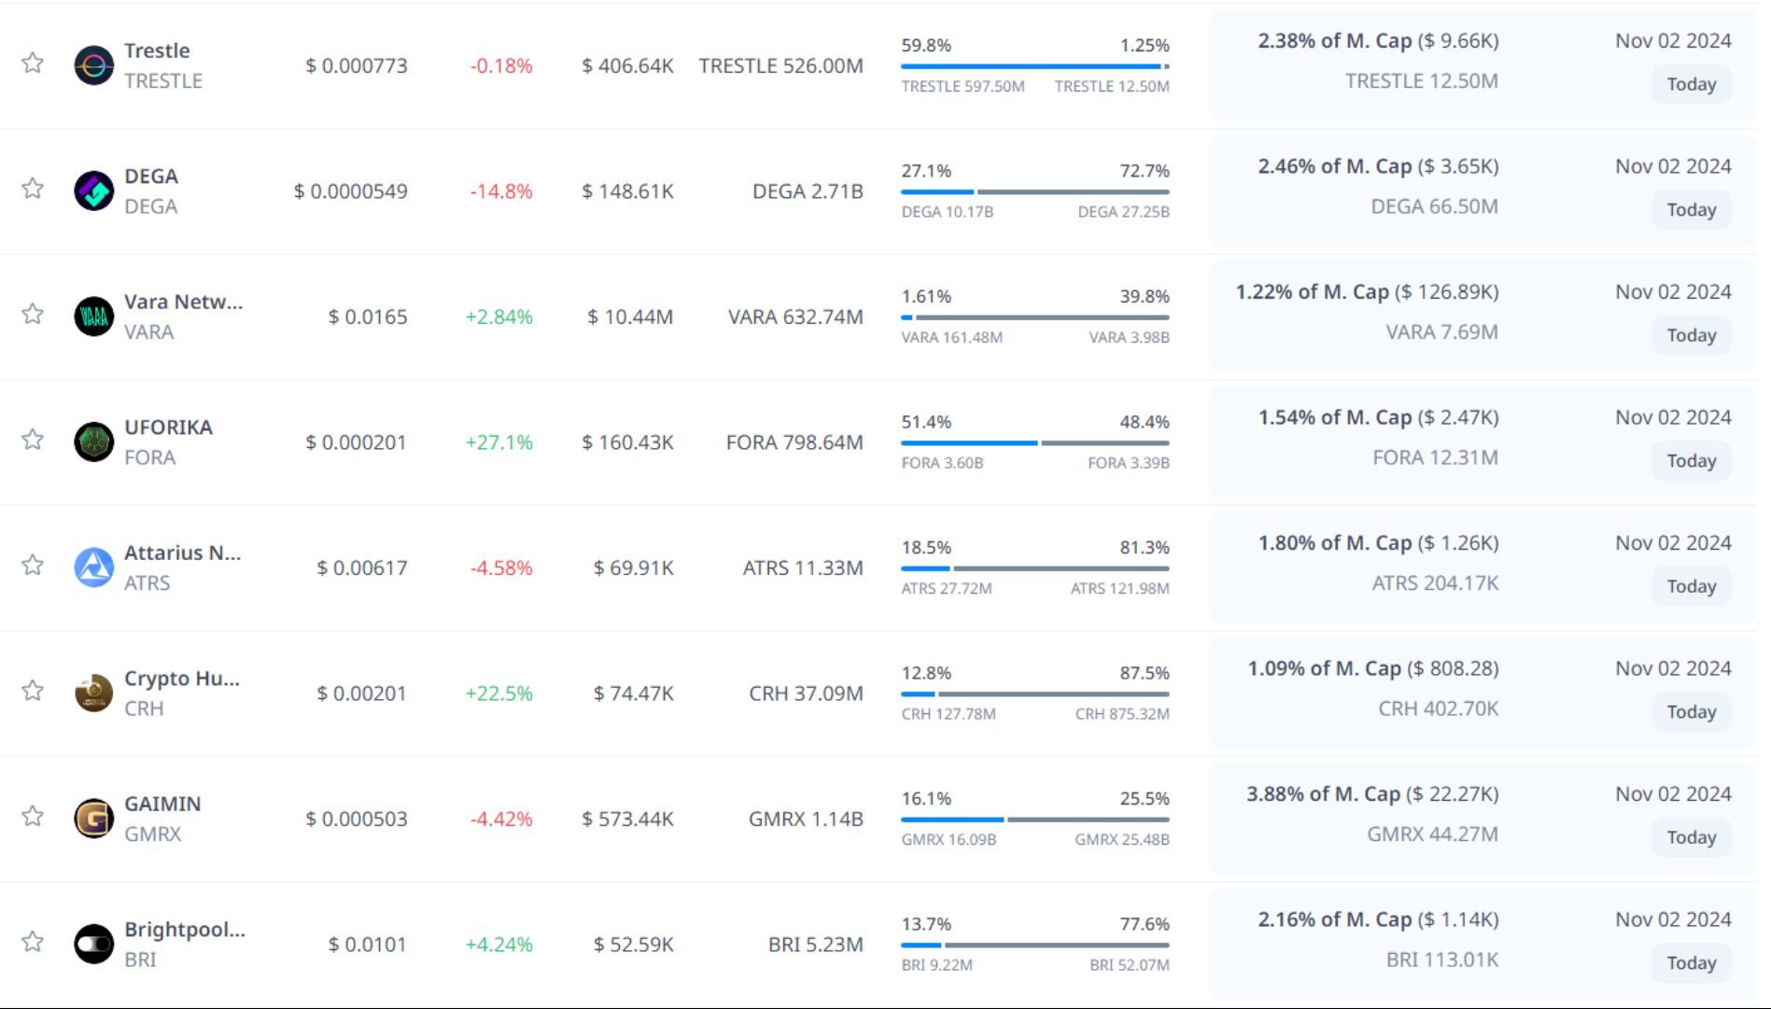Click UFORIKA's unlock progress bar
The image size is (1771, 1009).
pos(1034,443)
